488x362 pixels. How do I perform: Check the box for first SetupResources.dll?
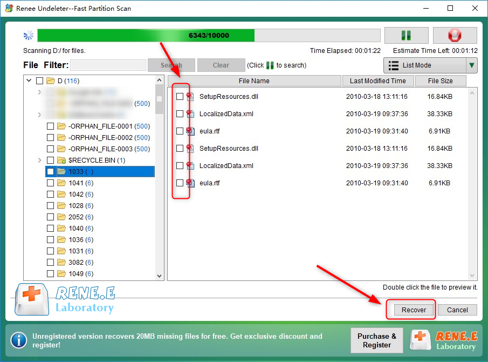180,97
